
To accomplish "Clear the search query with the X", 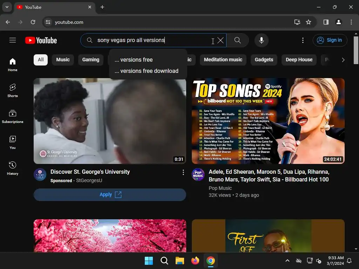I will [x=221, y=40].
